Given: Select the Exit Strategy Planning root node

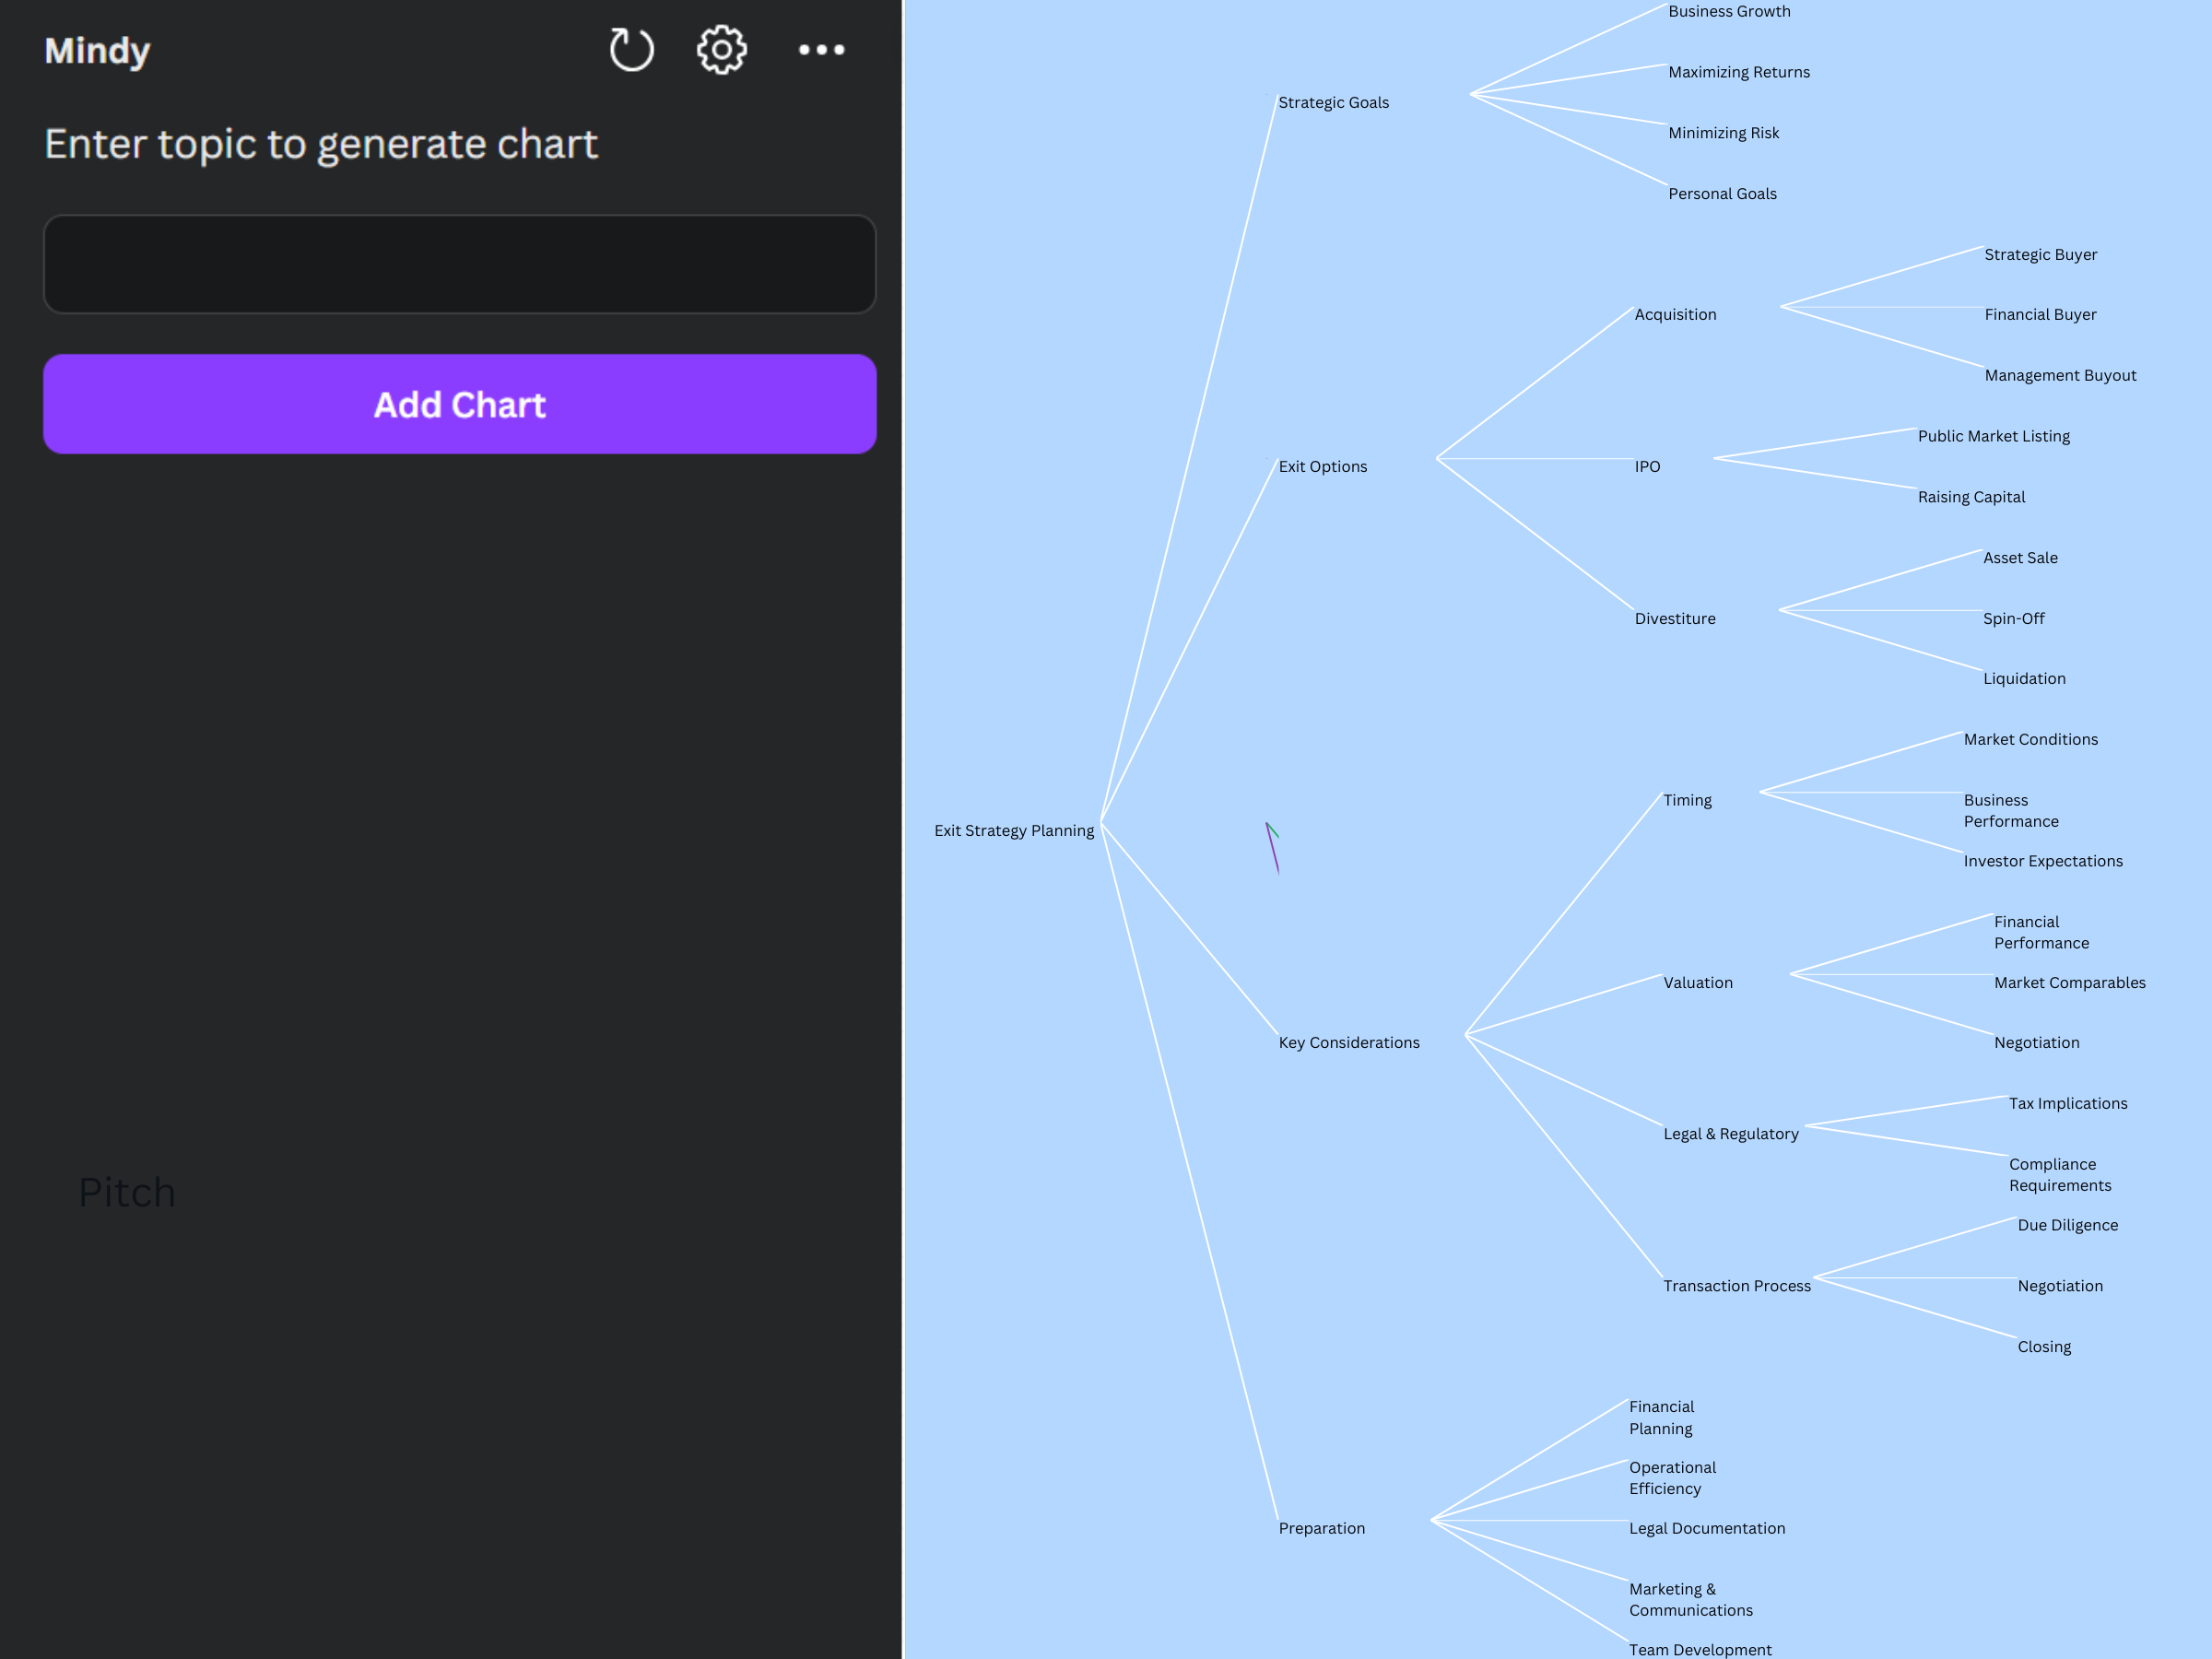Looking at the screenshot, I should (1013, 831).
